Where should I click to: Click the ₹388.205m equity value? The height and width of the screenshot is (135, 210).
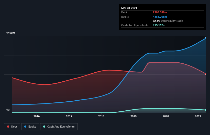160,17
